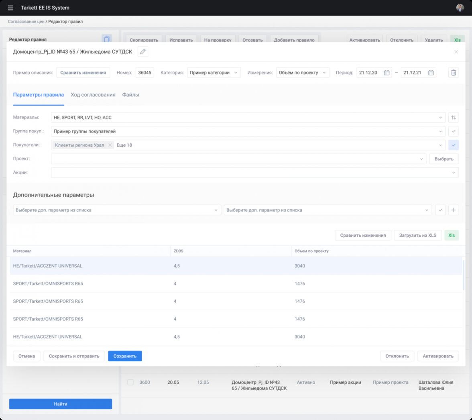
Task: Switch to the Ход согласования tab
Action: [93, 95]
